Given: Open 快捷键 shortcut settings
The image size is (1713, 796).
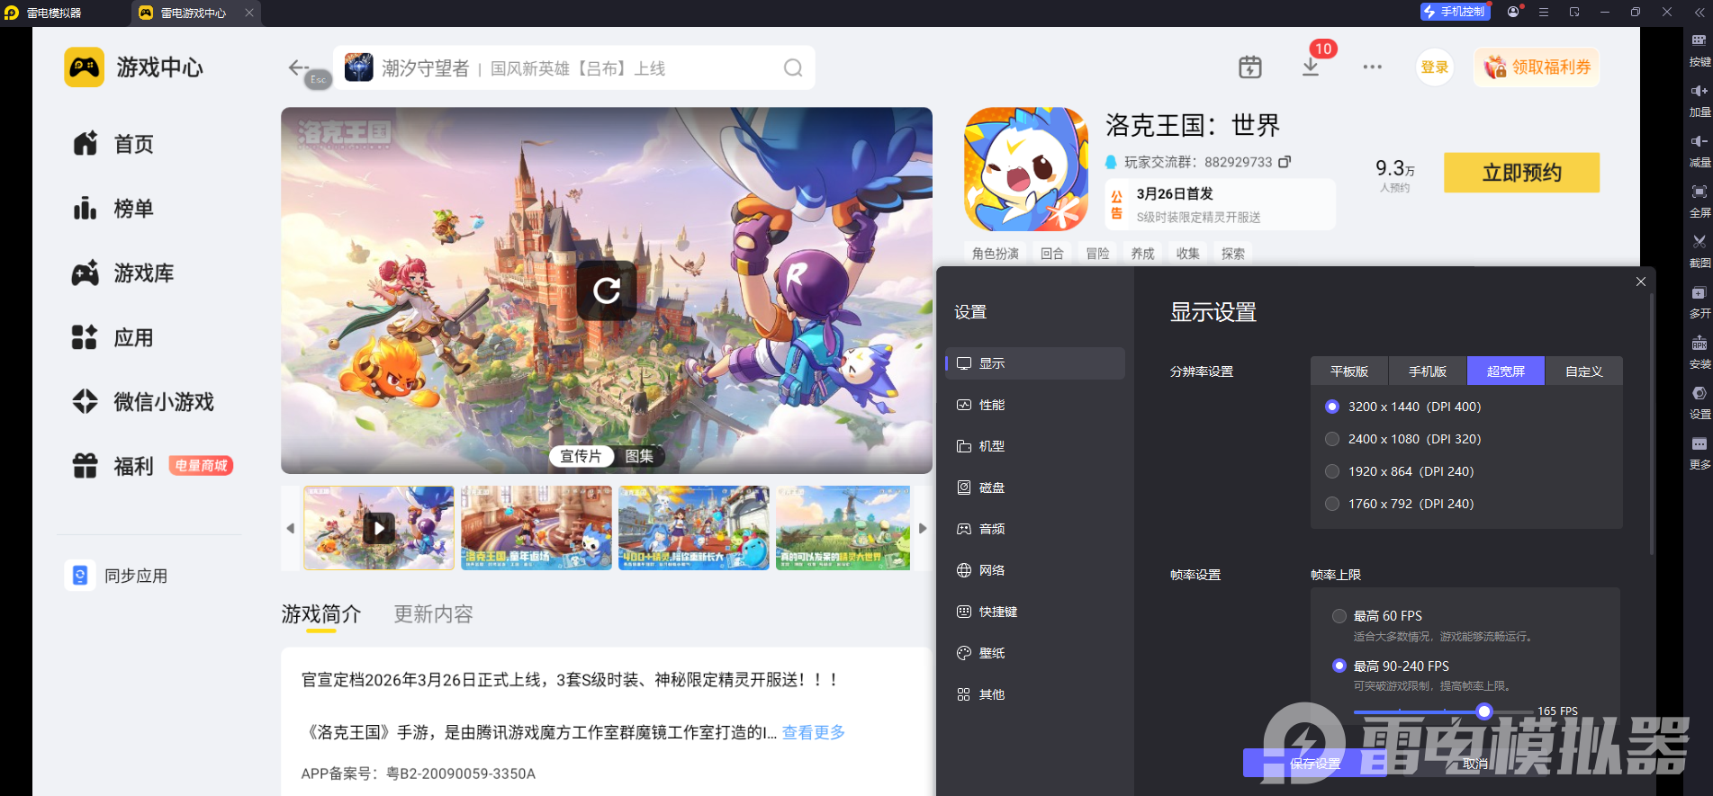Looking at the screenshot, I should pyautogui.click(x=1035, y=612).
